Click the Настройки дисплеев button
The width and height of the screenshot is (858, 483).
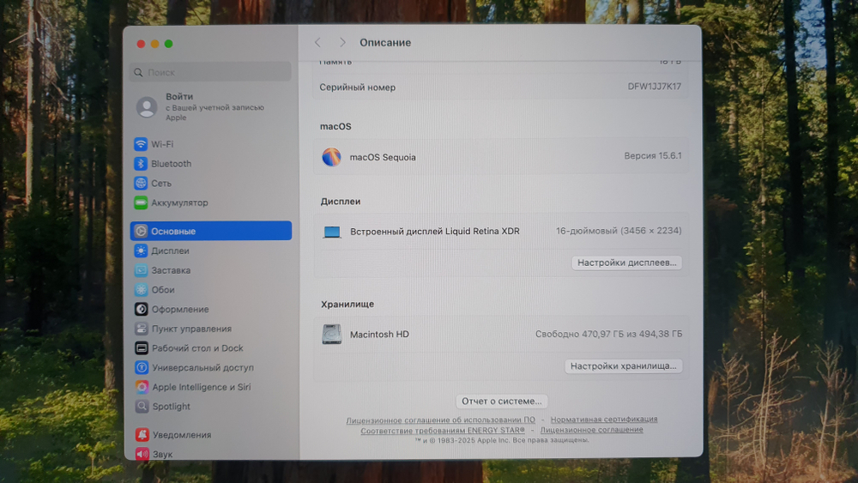pos(626,263)
